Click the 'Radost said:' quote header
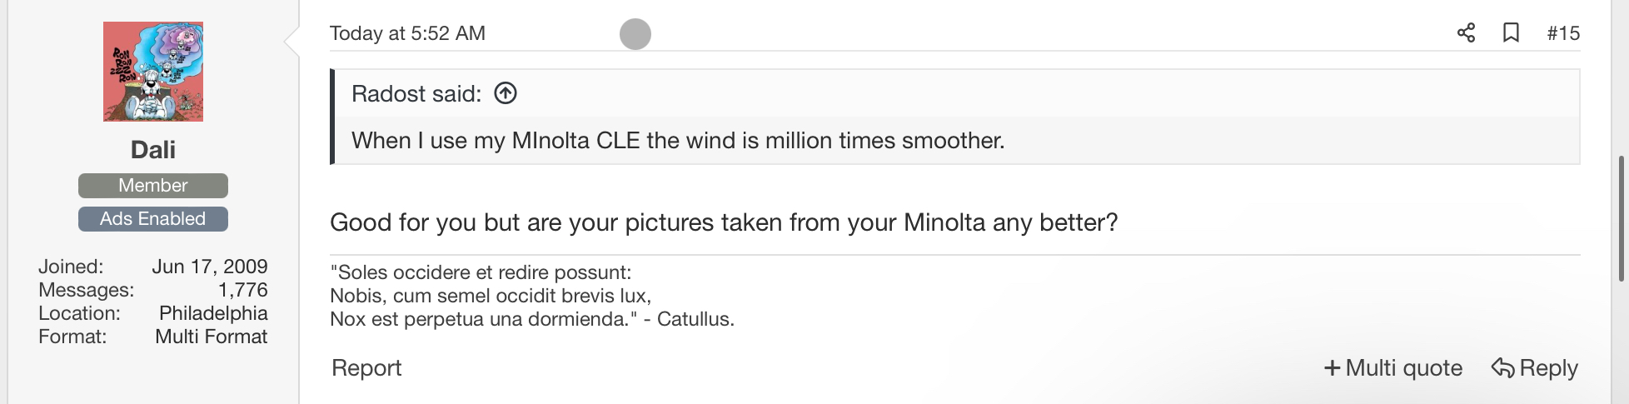1629x404 pixels. tap(416, 94)
